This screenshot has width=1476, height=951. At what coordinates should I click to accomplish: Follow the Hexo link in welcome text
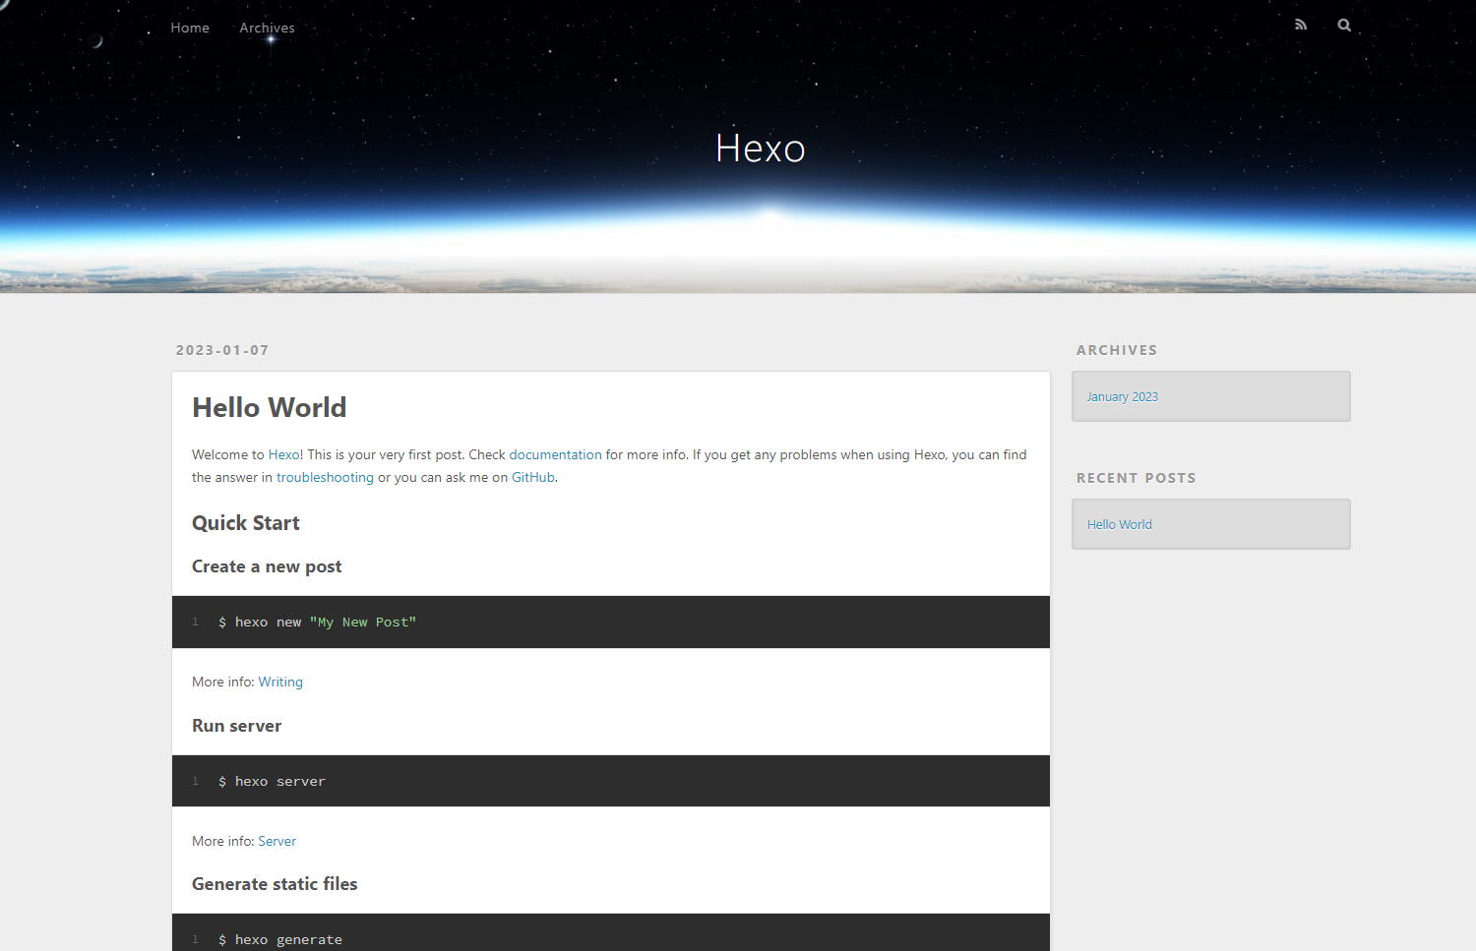pos(283,454)
